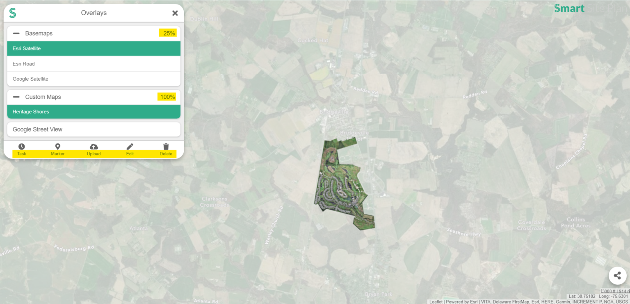Collapse the Basemaps section
The height and width of the screenshot is (304, 630).
click(16, 34)
